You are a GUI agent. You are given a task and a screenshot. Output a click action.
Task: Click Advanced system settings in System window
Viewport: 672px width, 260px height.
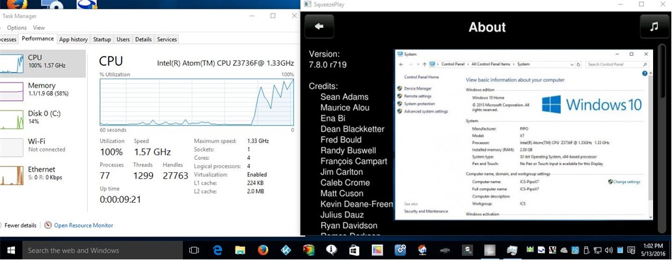(426, 111)
